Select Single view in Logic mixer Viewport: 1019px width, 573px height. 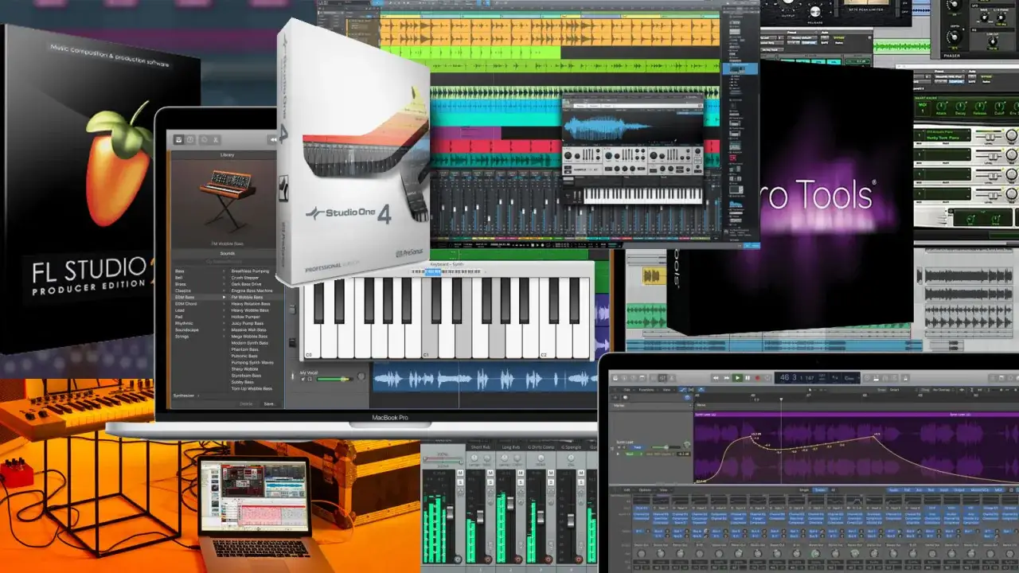(804, 490)
